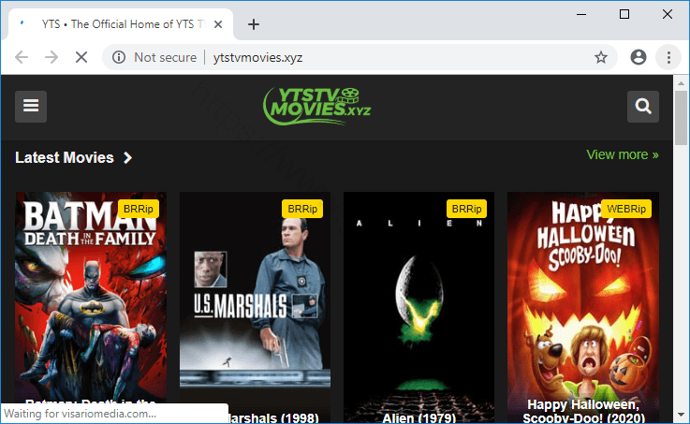
Task: Click the YTSTV Movies logo
Action: [x=316, y=106]
